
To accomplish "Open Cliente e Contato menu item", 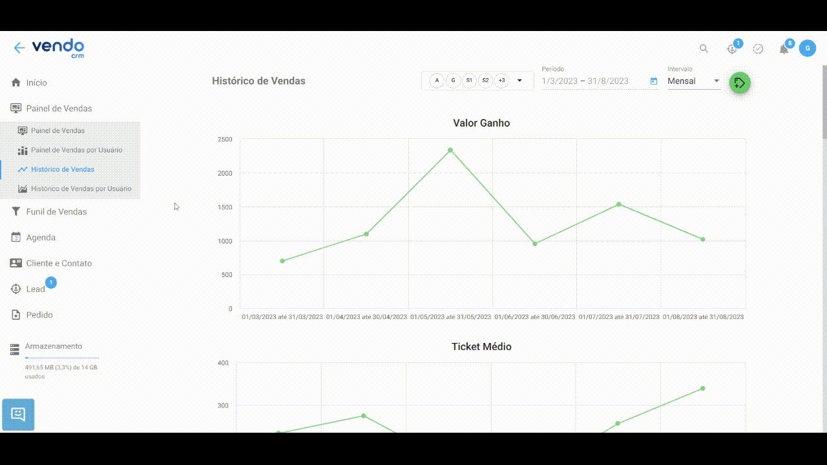I will tap(59, 263).
